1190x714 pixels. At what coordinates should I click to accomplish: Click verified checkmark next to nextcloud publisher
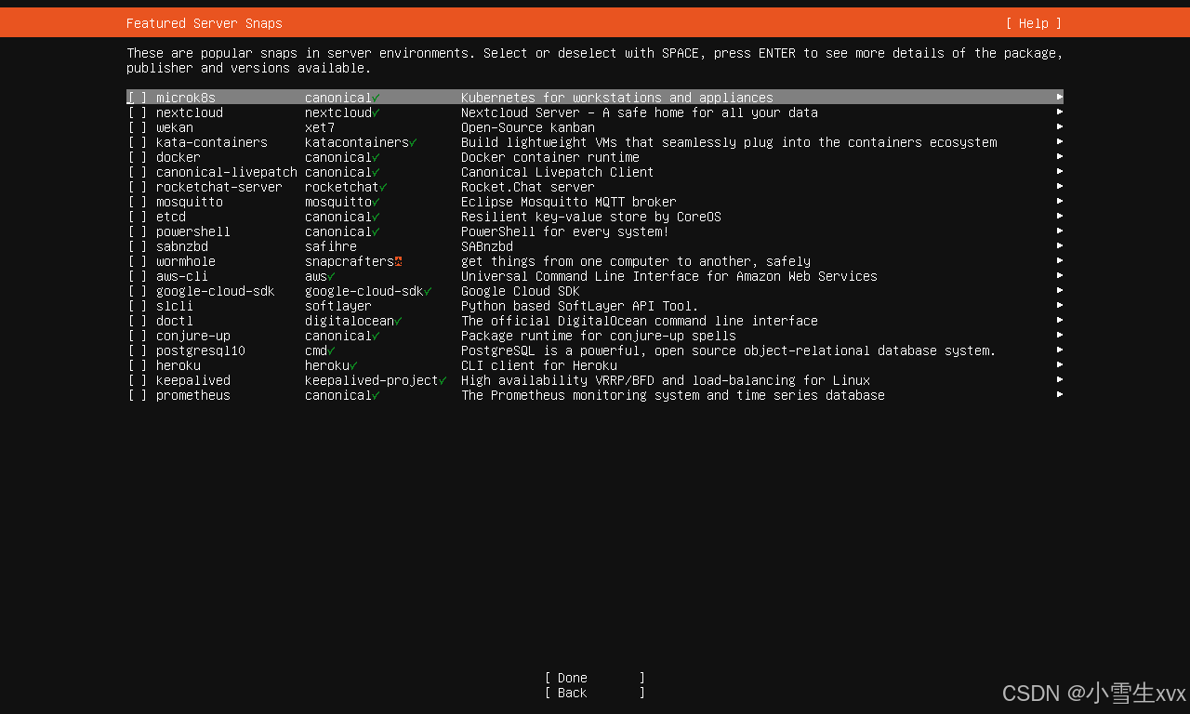coord(376,112)
